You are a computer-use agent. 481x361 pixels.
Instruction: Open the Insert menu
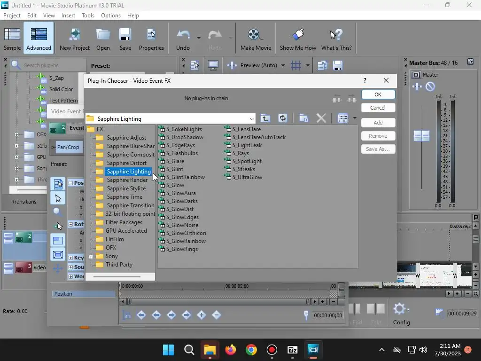pyautogui.click(x=68, y=16)
